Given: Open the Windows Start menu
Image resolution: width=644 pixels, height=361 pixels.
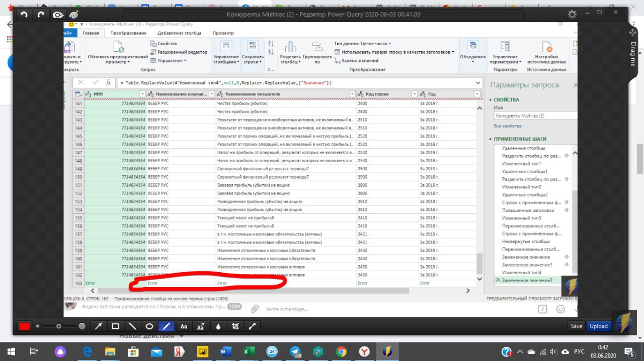Looking at the screenshot, I should 11,351.
